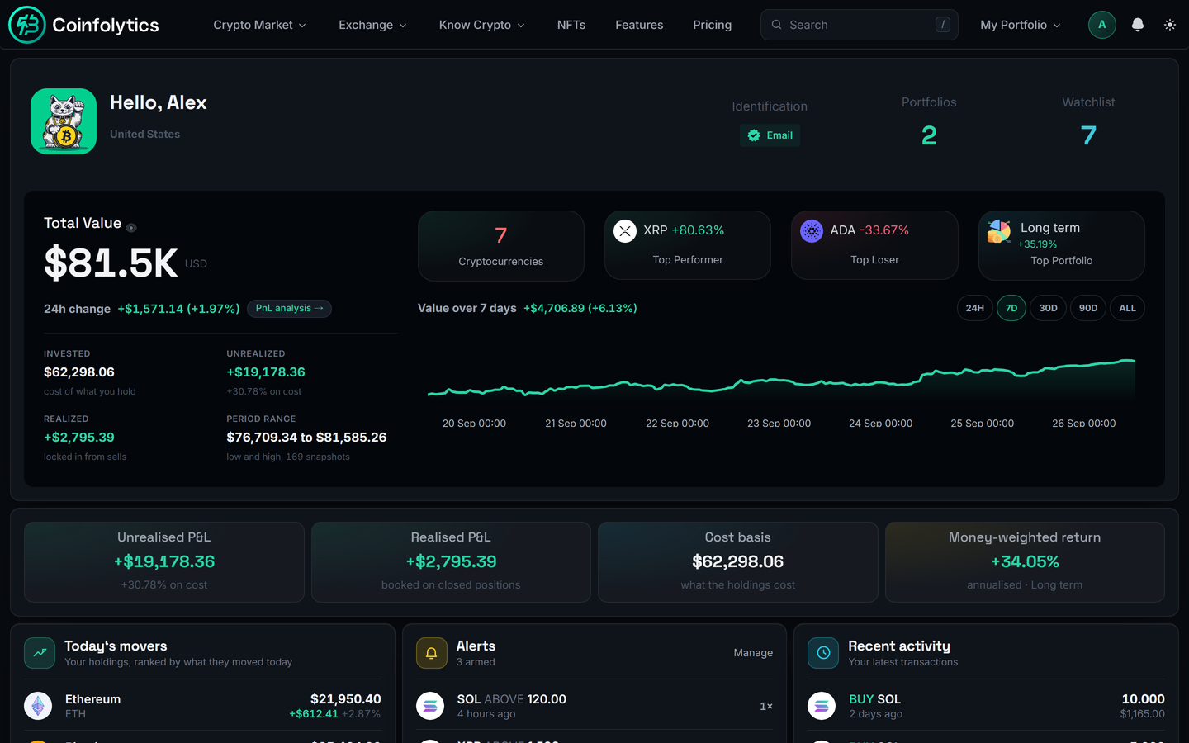This screenshot has width=1189, height=743.
Task: Click the search magnifier icon
Action: point(777,25)
